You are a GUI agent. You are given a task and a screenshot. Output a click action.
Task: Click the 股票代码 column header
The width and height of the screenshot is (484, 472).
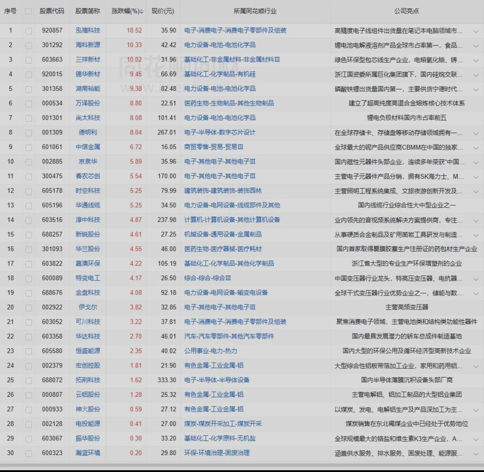click(52, 11)
